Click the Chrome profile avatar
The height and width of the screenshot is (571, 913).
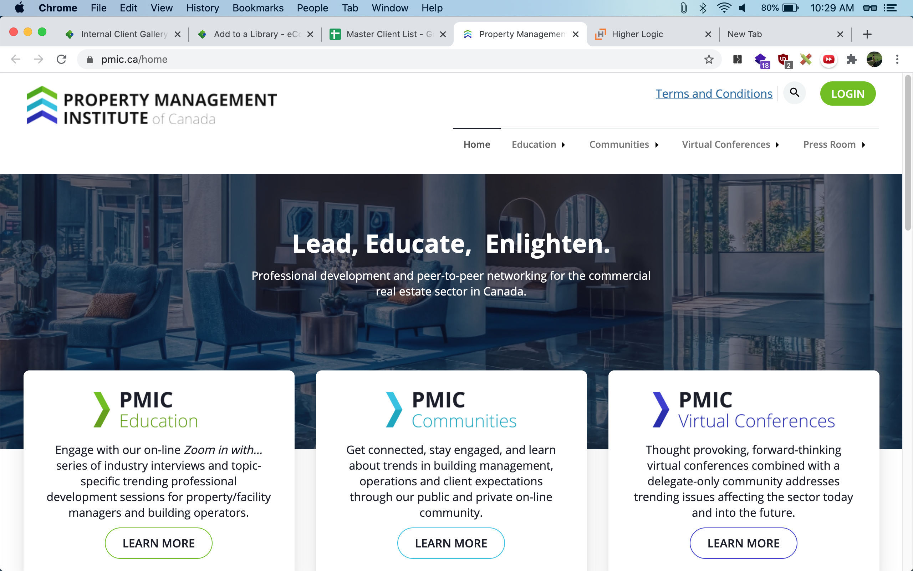(874, 59)
